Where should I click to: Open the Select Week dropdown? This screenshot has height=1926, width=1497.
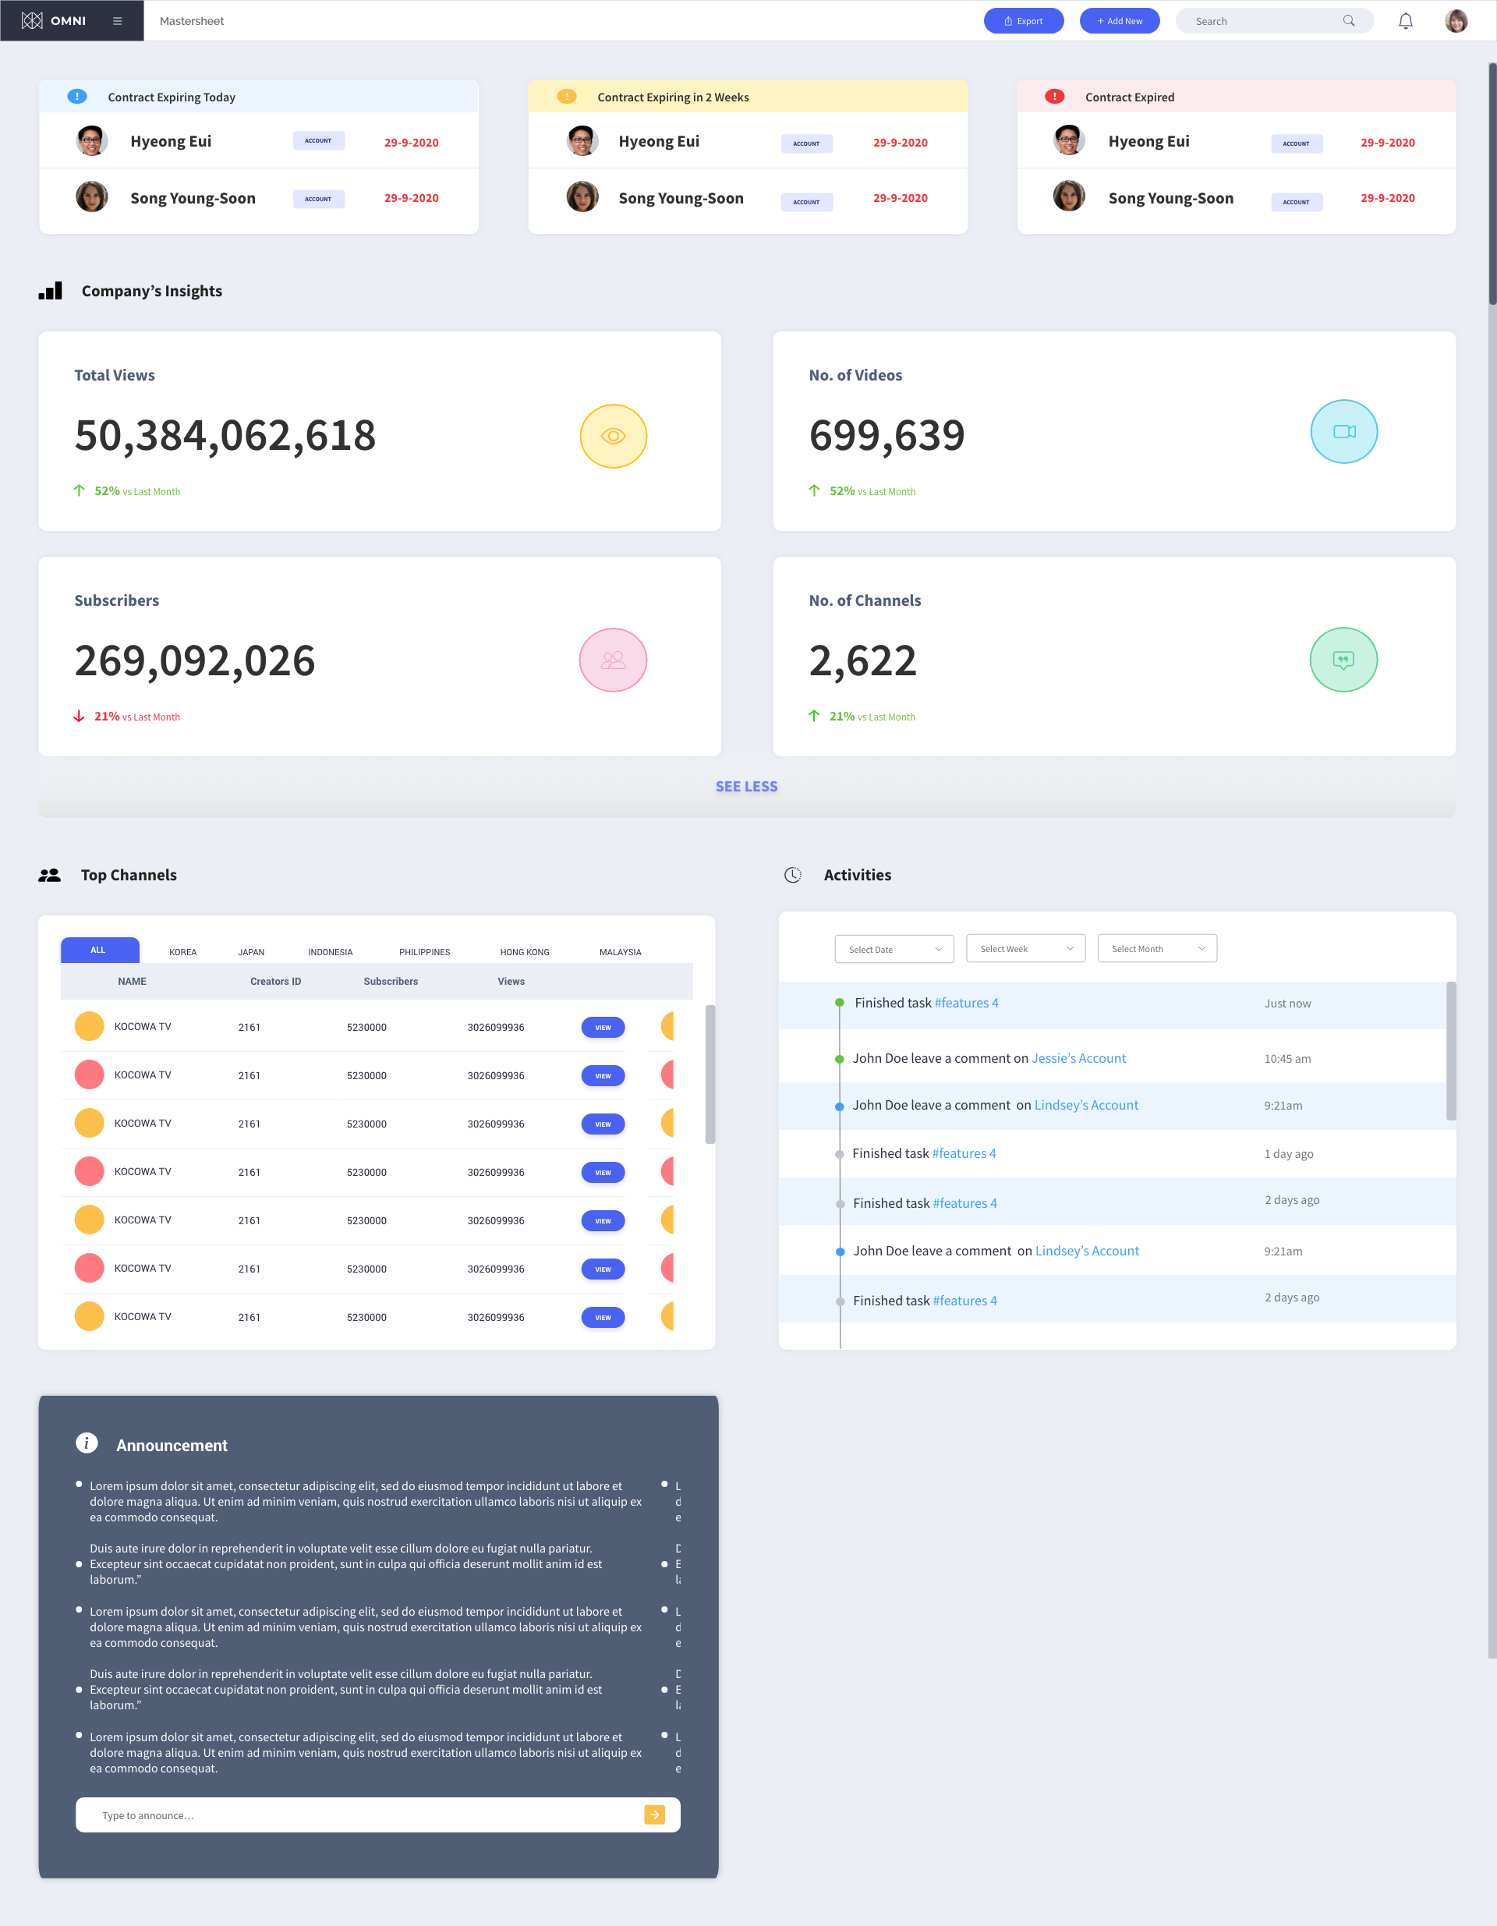[x=1025, y=949]
